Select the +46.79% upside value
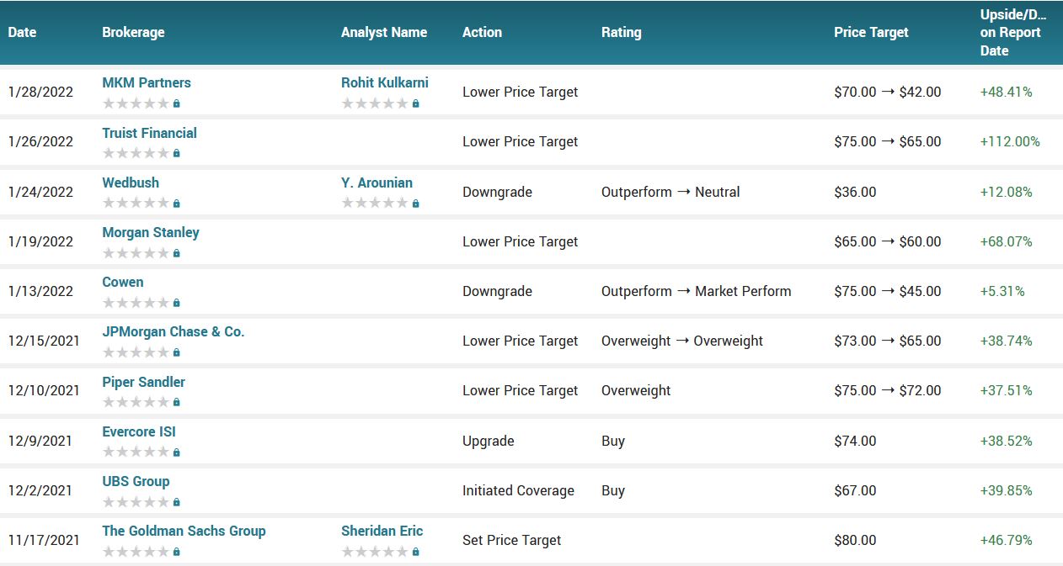 pyautogui.click(x=1006, y=540)
